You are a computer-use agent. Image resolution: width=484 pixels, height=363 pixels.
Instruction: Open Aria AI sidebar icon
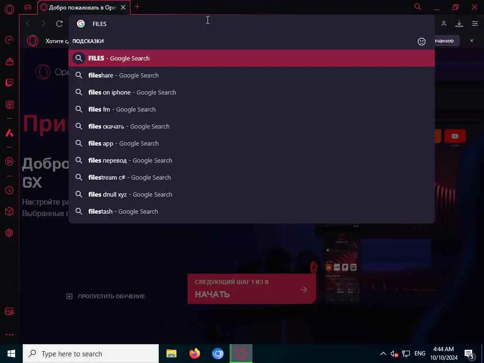[9, 133]
